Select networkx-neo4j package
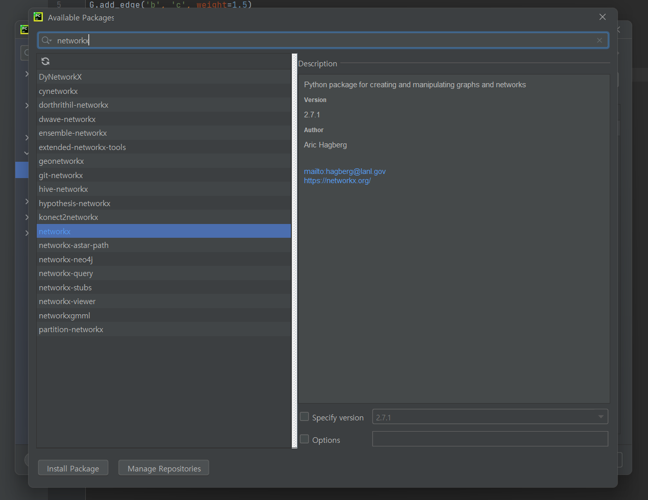Screen dimensions: 648x500 [x=164, y=259]
